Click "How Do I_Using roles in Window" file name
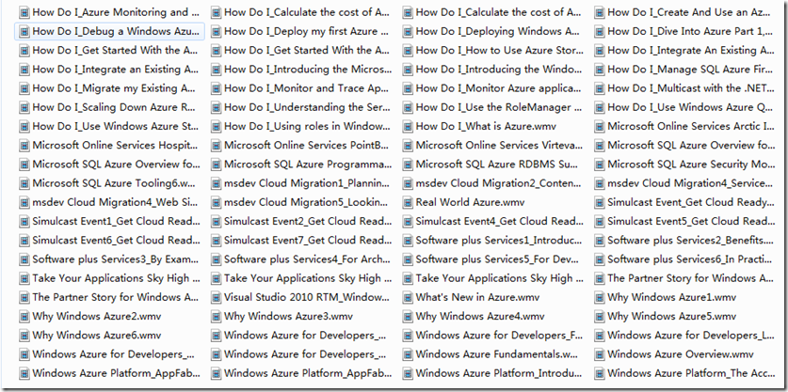Image resolution: width=788 pixels, height=392 pixels. pos(307,127)
